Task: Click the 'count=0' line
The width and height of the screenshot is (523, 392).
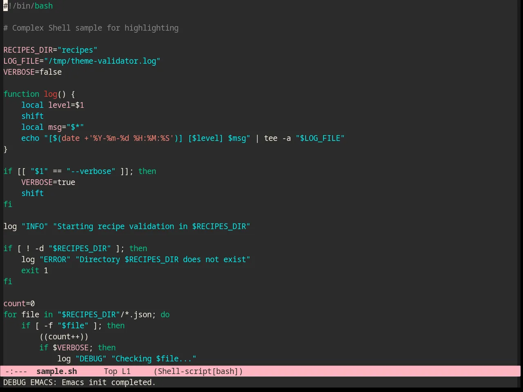Action: point(19,303)
